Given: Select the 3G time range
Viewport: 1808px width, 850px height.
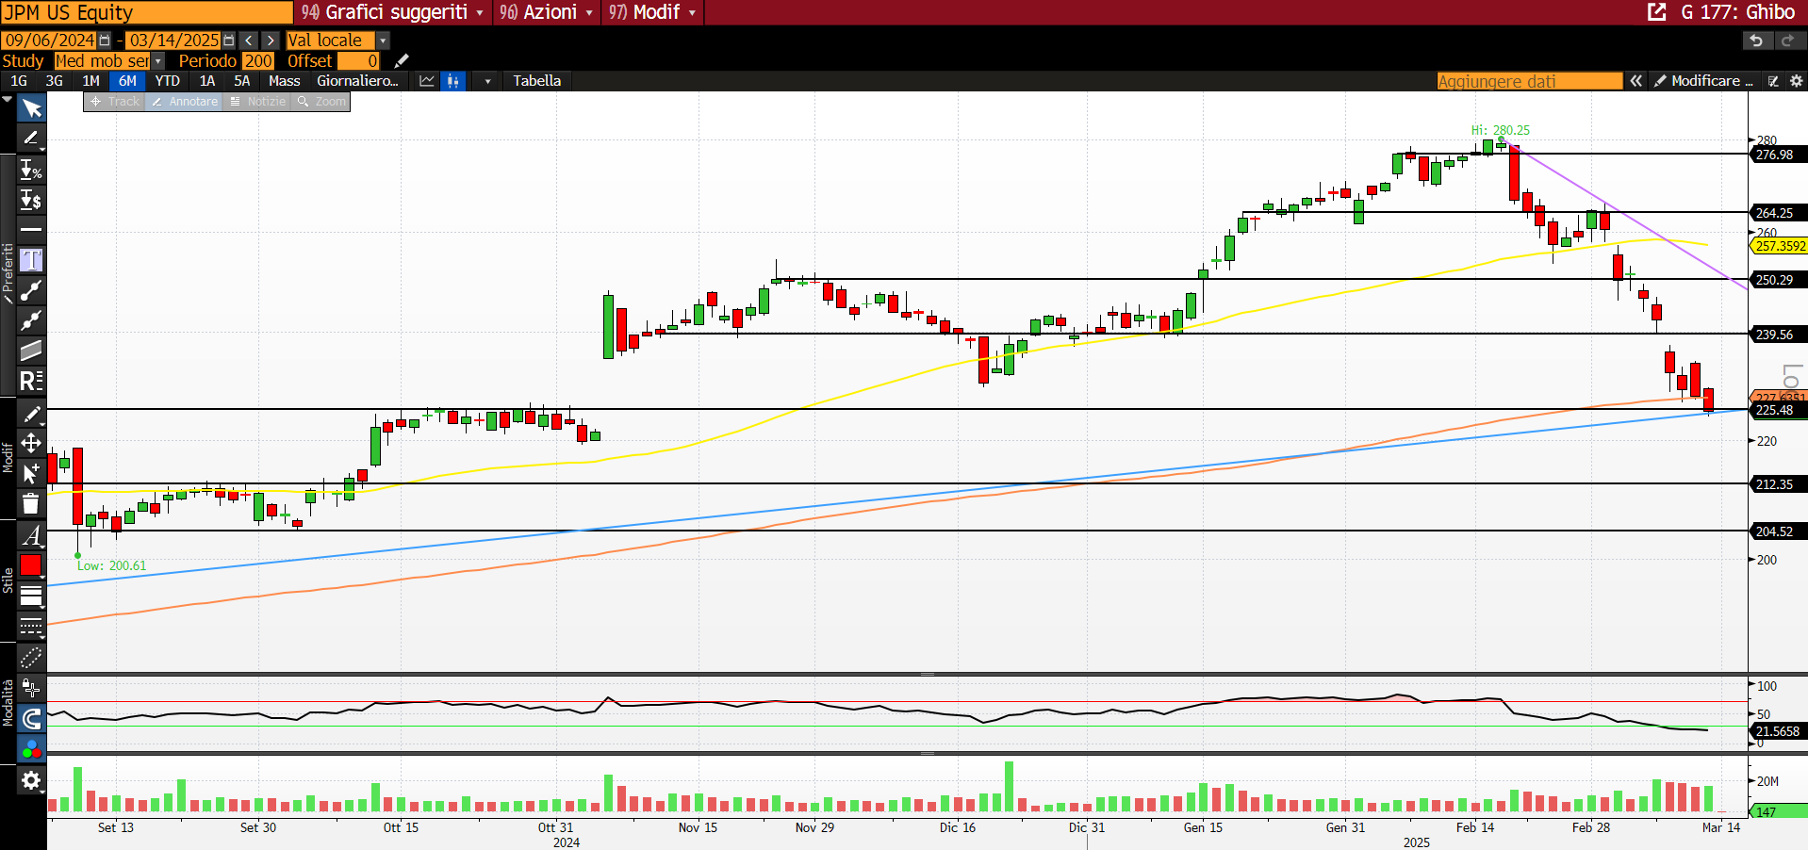Looking at the screenshot, I should tap(55, 81).
